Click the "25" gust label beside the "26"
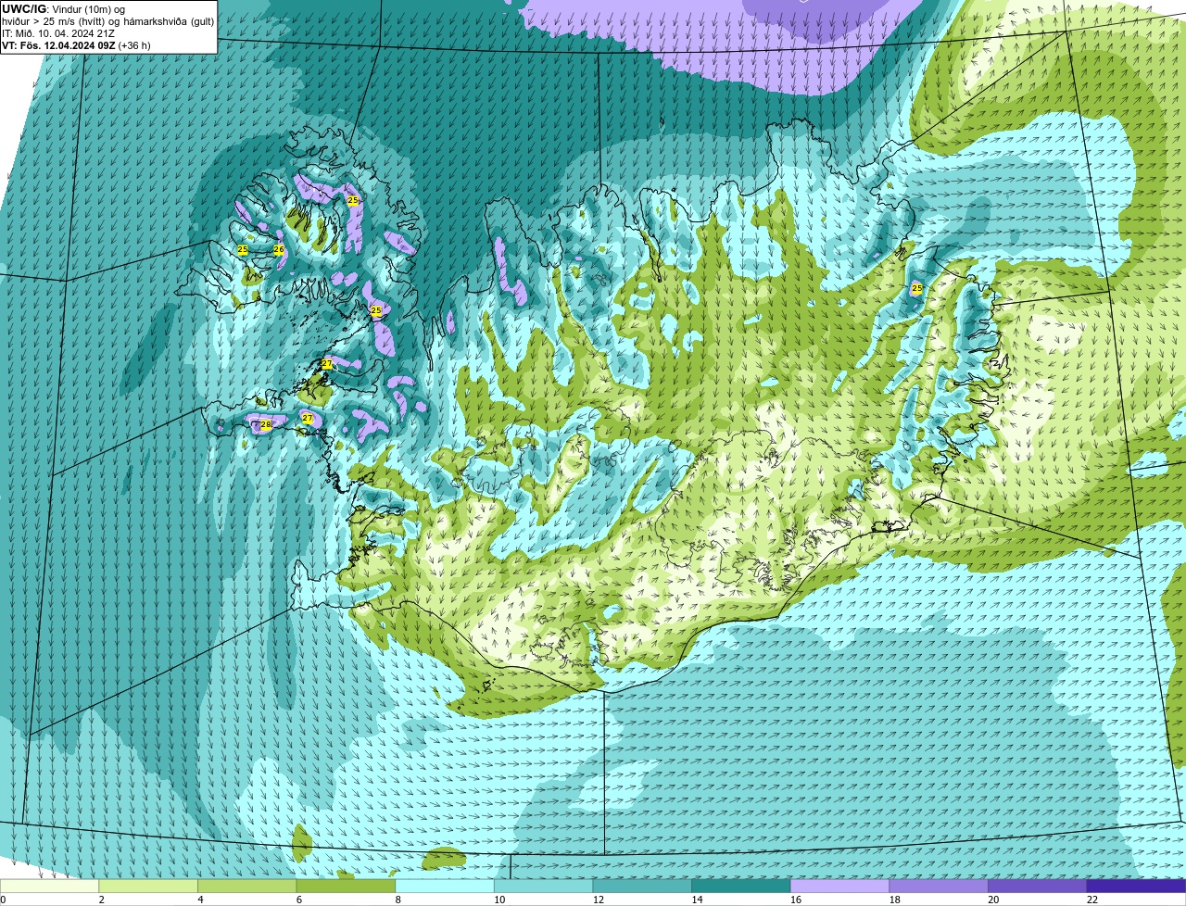Screen dimensions: 1186x906 (x=243, y=250)
